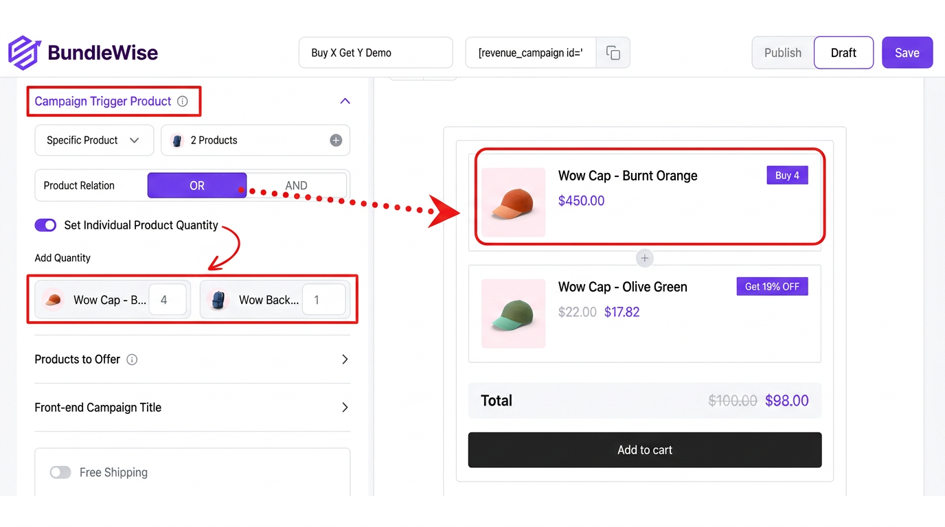Edit Wow Backpack quantity field showing 1

point(323,300)
